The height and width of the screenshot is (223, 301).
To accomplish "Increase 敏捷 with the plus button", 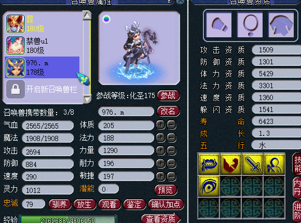I will click(x=161, y=176).
